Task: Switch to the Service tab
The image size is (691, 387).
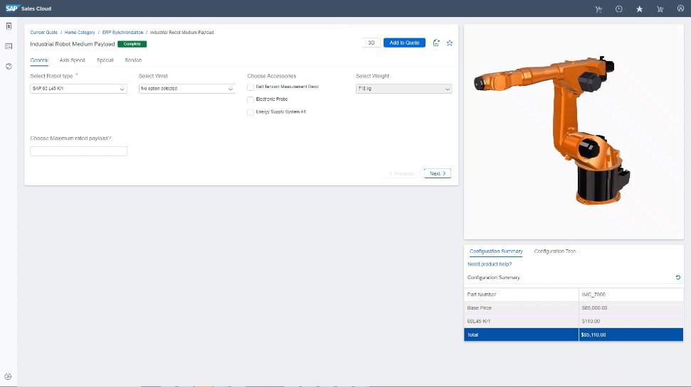Action: tap(133, 60)
